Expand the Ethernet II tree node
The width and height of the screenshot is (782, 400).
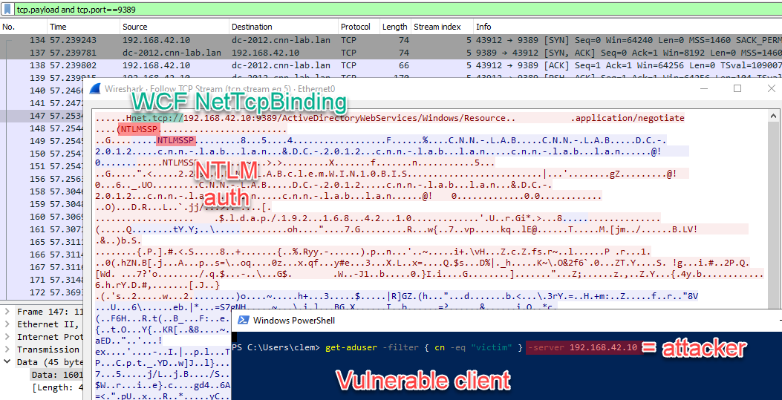(x=7, y=324)
